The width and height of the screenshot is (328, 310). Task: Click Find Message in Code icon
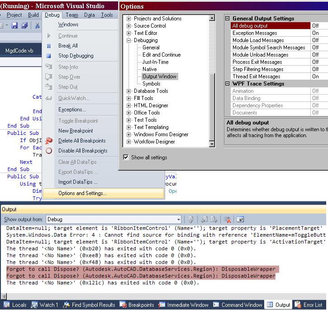click(191, 219)
